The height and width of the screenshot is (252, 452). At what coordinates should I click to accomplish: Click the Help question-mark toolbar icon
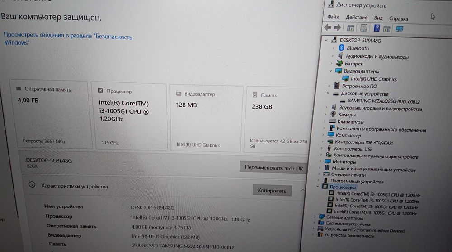[377, 28]
